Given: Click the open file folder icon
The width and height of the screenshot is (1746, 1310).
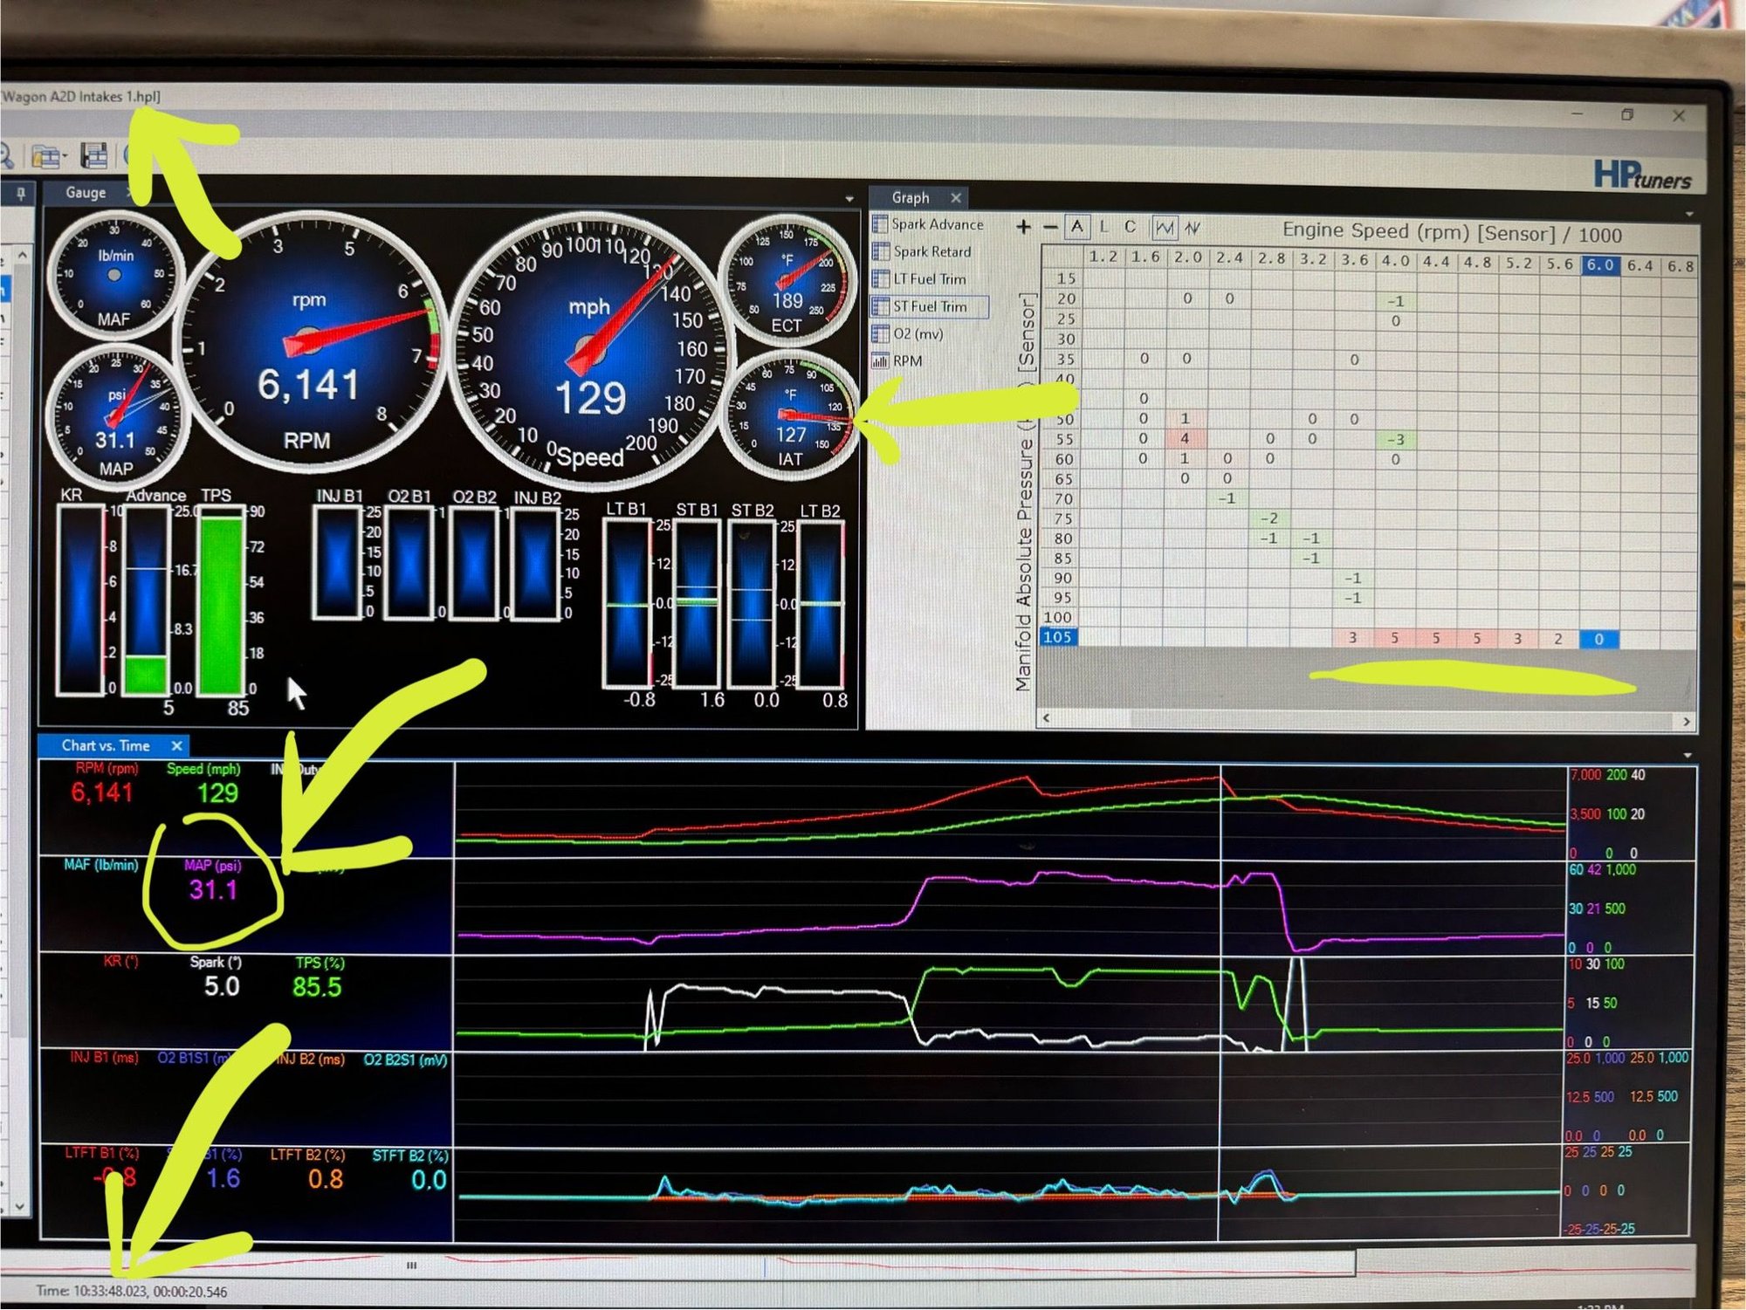Looking at the screenshot, I should click(x=47, y=157).
